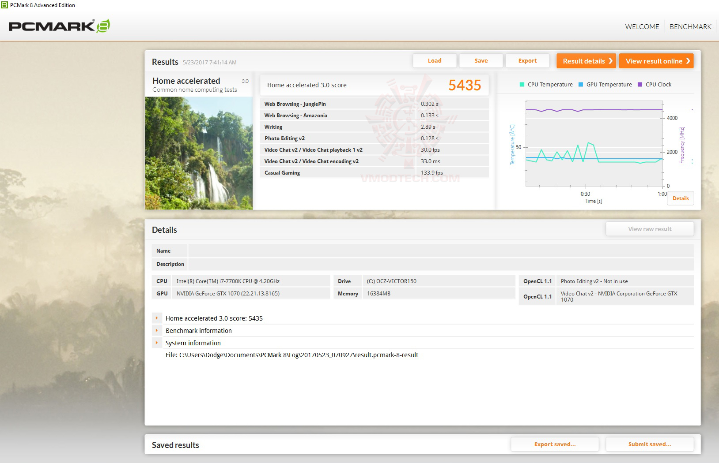Click the results timestamp 5/23/2017 7:41:14 AM
The image size is (719, 463).
click(x=210, y=63)
